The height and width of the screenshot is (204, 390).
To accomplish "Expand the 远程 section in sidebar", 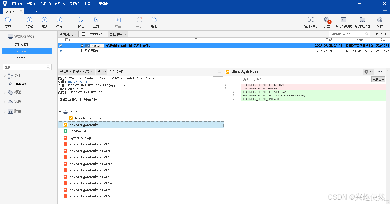I will [x=5, y=102].
